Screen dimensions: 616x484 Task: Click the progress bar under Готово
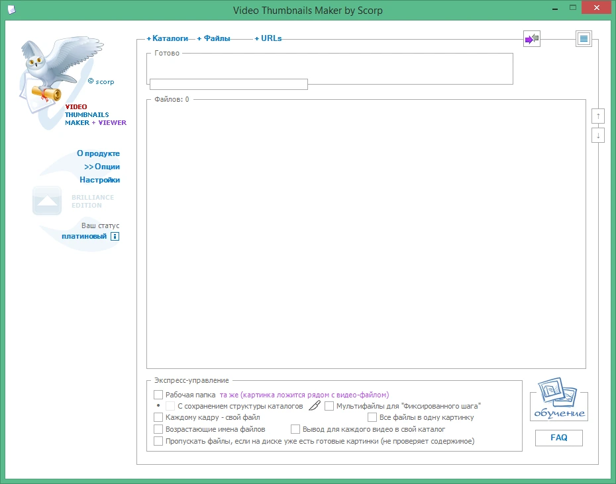coord(229,84)
